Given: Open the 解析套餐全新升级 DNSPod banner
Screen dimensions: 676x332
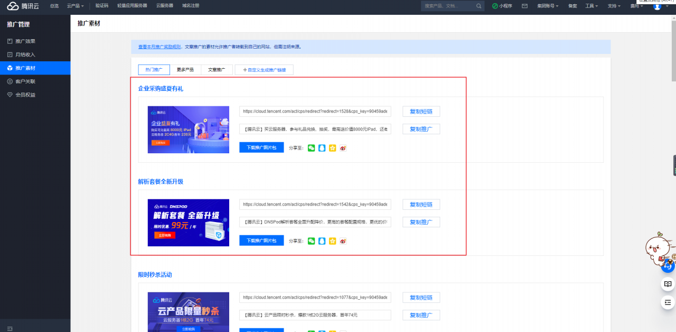Looking at the screenshot, I should coord(189,223).
